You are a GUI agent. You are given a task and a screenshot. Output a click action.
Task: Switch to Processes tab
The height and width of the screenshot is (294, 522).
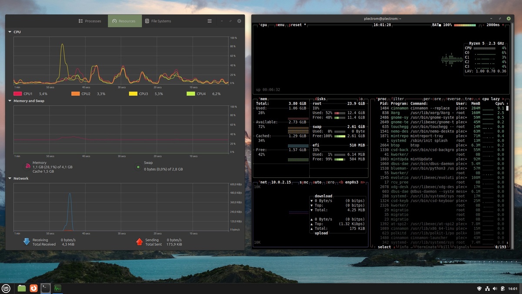pos(90,21)
